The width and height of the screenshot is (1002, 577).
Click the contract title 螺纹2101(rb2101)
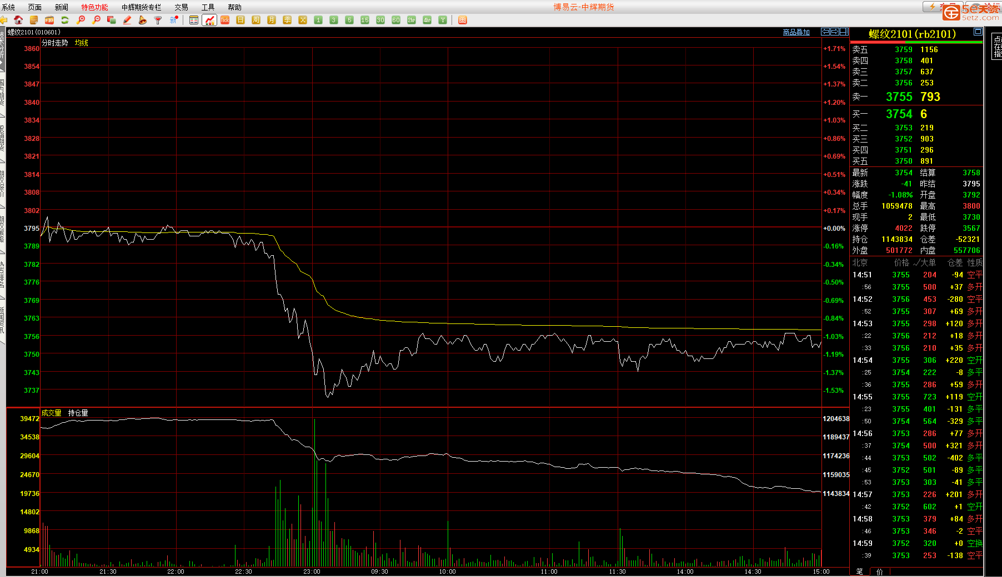point(913,34)
